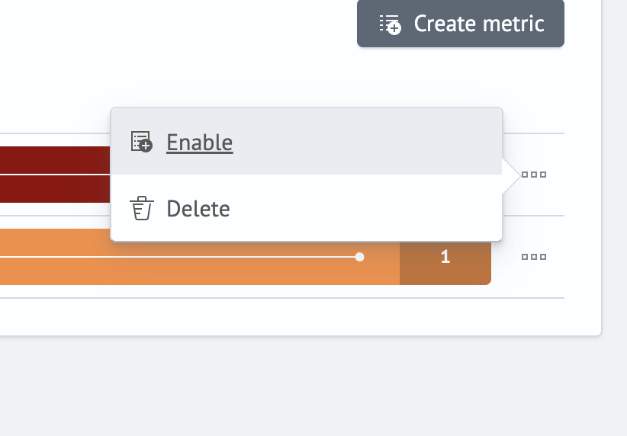Click the underlined Enable text link
Screen dimensions: 627x436
pos(200,143)
